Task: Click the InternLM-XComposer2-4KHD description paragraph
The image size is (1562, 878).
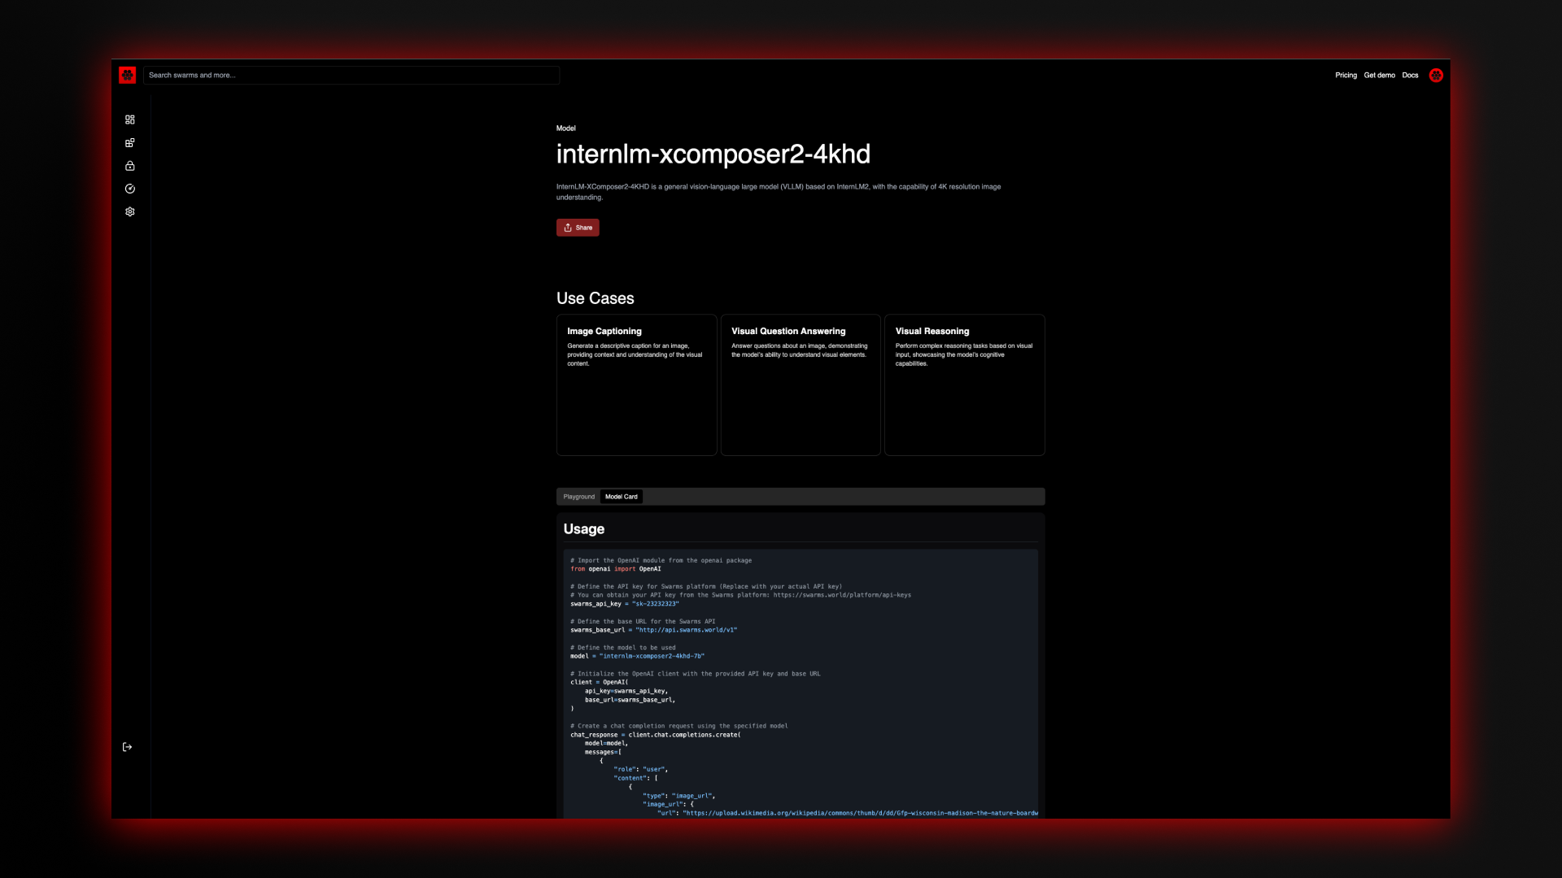Action: pos(779,192)
